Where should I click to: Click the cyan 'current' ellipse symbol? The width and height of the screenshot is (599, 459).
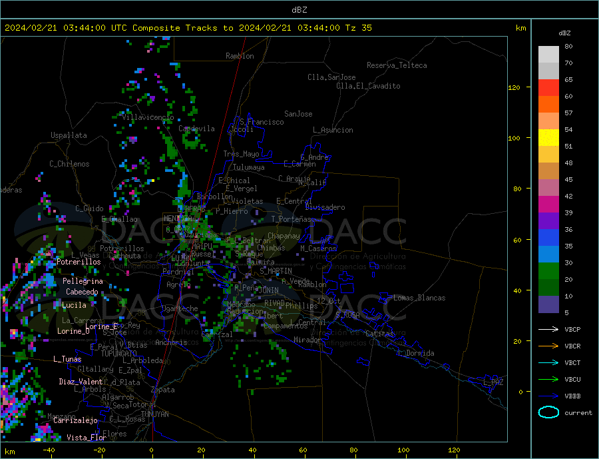tap(548, 412)
